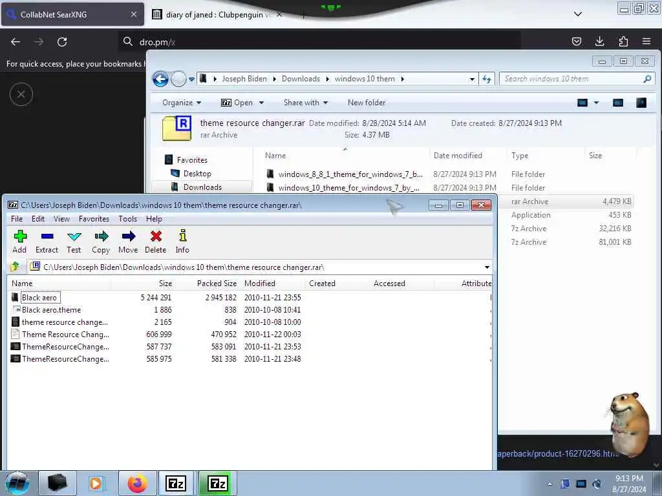Reload the page in Firefox
Viewport: 662px width, 496px height.
point(62,42)
